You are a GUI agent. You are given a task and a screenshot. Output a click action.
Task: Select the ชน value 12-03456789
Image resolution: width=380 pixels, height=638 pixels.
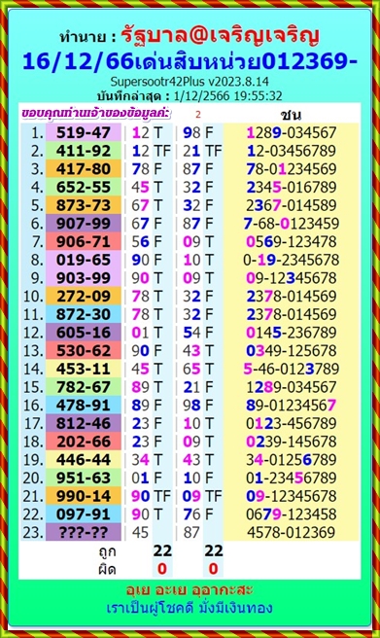(x=292, y=151)
